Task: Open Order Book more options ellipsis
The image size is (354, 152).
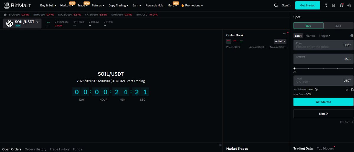Action: pyautogui.click(x=285, y=34)
